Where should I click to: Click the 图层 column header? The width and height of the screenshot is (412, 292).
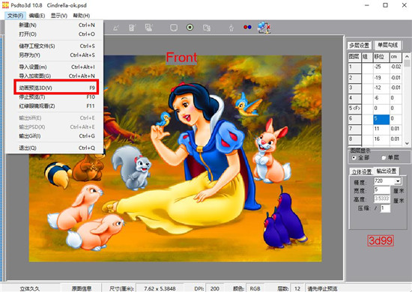pyautogui.click(x=354, y=57)
